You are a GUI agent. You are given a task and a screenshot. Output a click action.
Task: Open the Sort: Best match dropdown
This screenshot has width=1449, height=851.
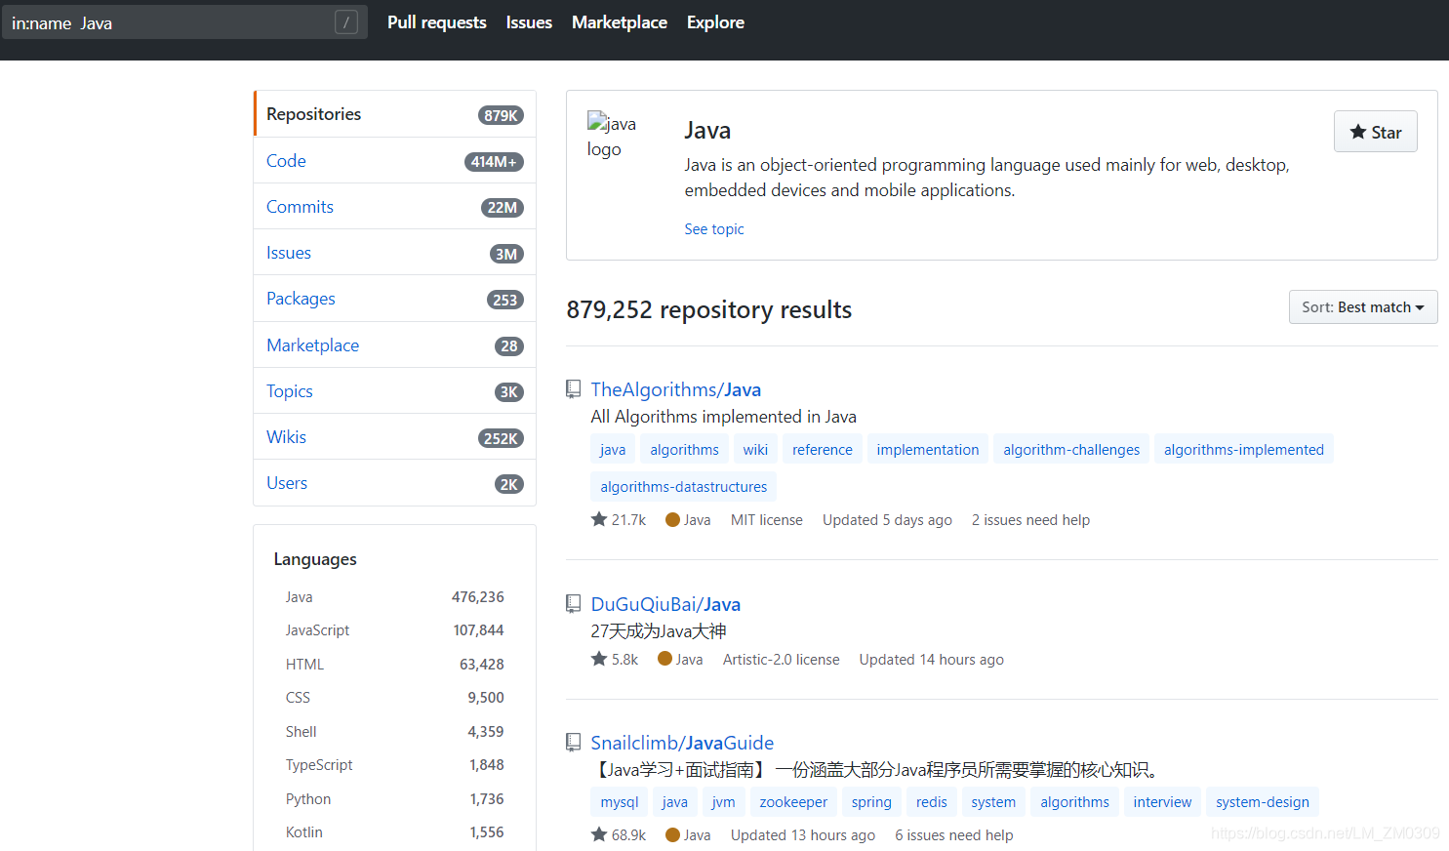pyautogui.click(x=1363, y=307)
